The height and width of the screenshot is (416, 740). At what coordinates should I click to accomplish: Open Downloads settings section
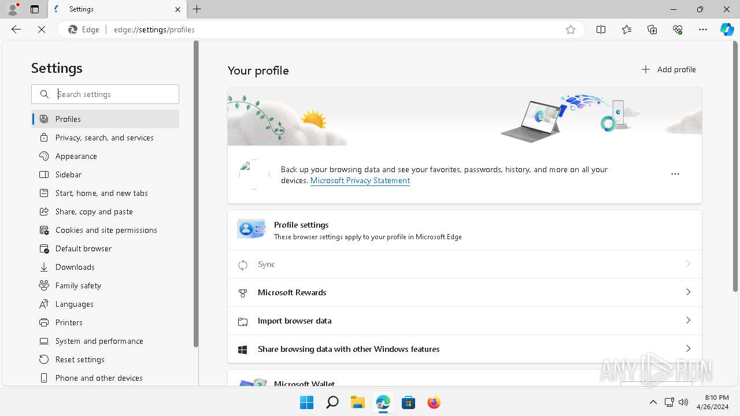coord(105,267)
